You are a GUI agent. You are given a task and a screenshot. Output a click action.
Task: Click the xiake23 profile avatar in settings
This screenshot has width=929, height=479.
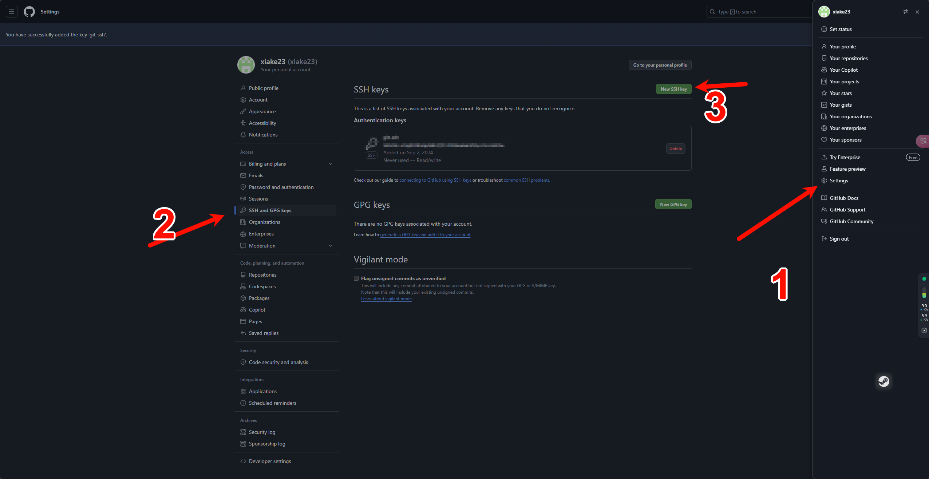(246, 65)
